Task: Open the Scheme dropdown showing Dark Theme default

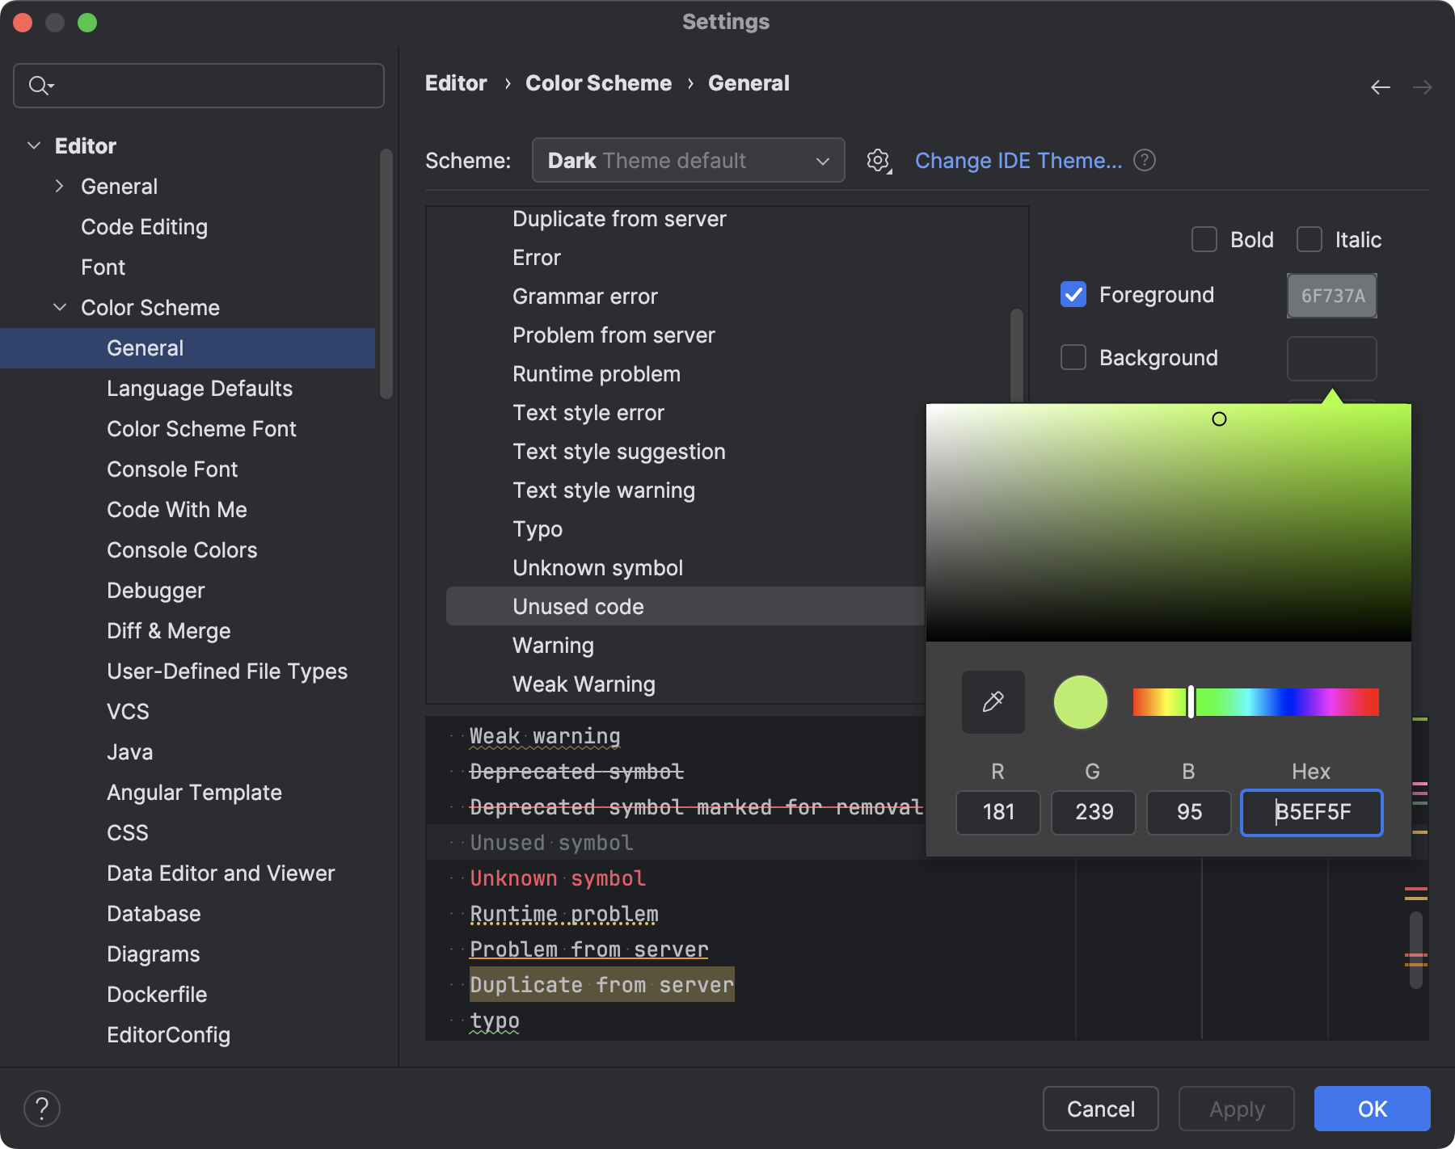Action: [688, 161]
